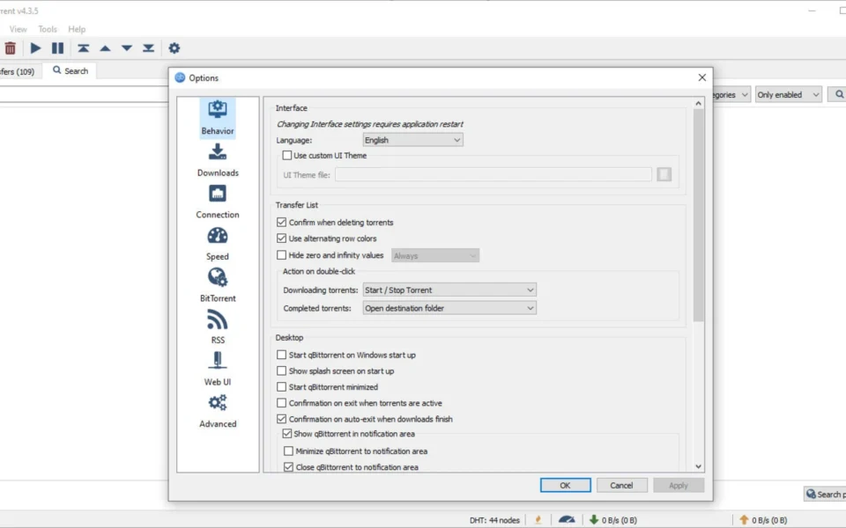The image size is (846, 528).
Task: Close the Options dialog with X
Action: point(702,77)
